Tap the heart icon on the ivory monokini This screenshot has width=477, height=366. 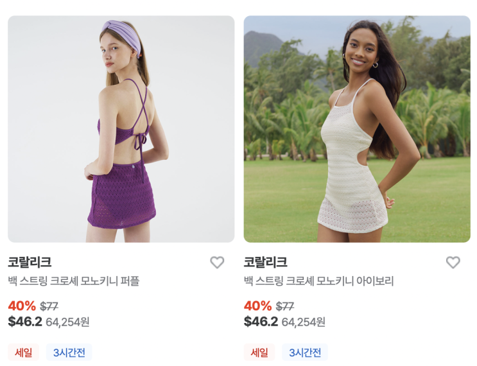[453, 262]
